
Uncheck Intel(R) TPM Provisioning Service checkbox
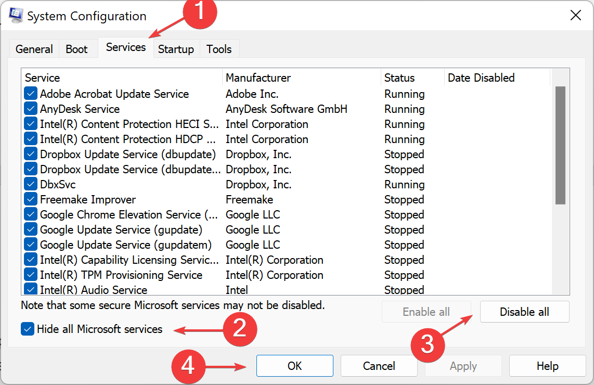pos(30,275)
